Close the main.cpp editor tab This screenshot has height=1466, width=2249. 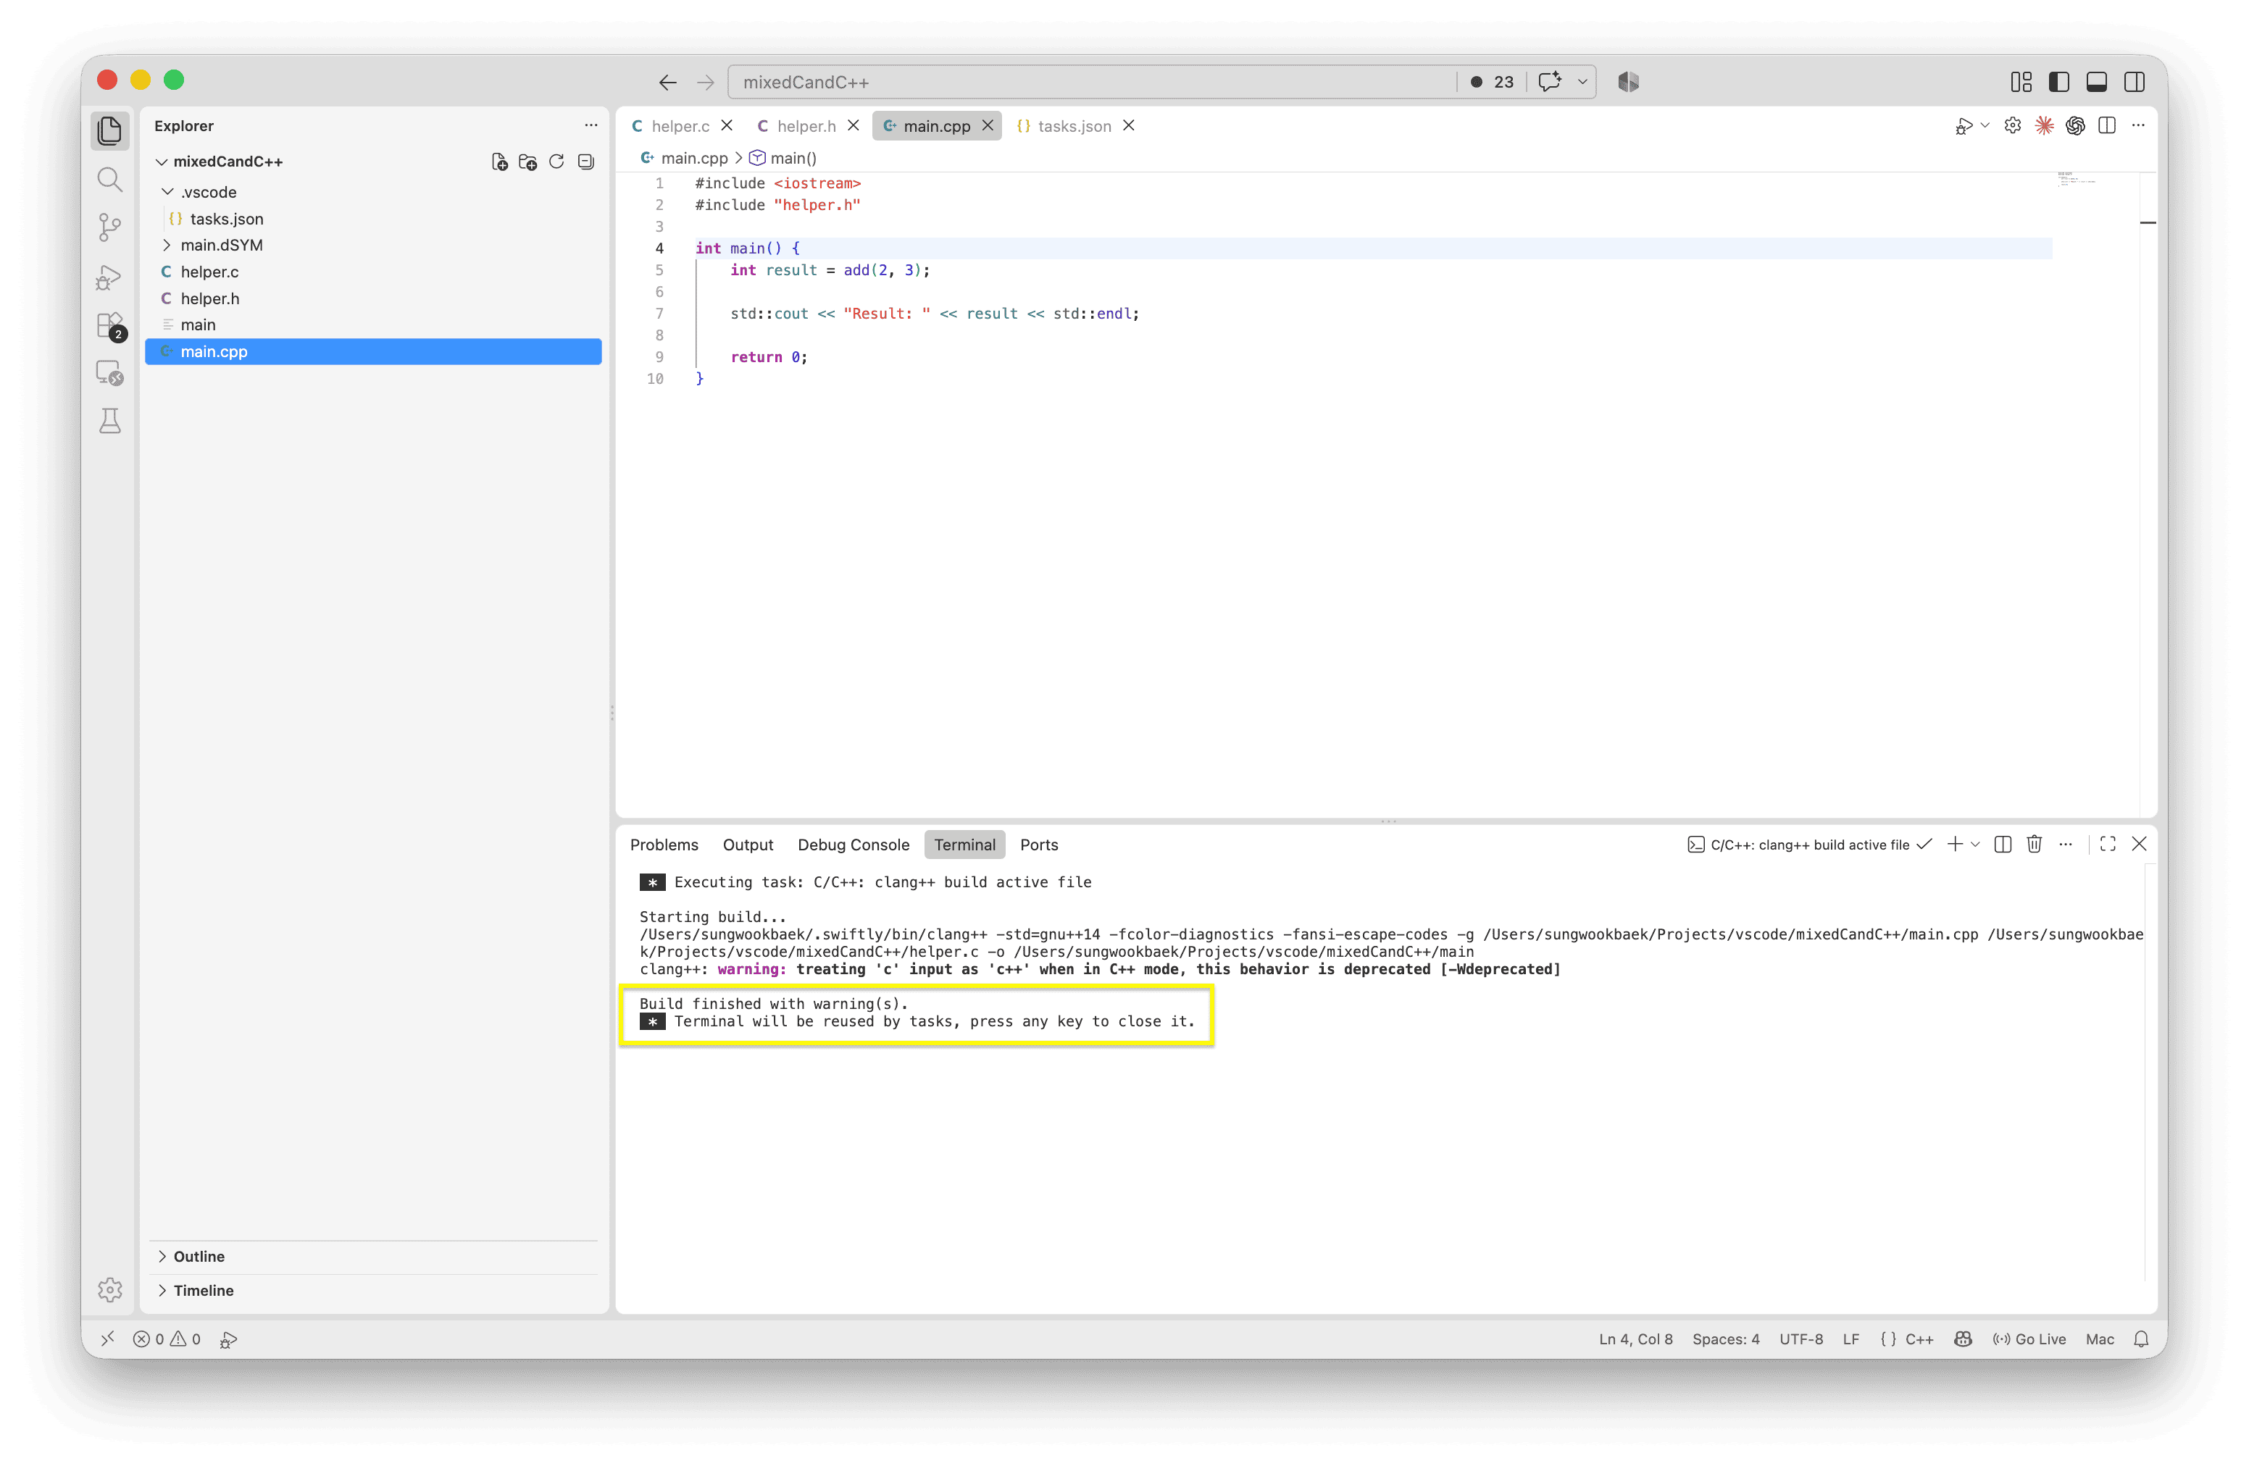click(x=988, y=125)
